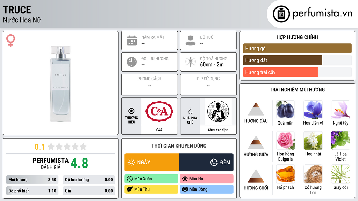Choose the Mùa Xuân season chip
This screenshot has height=201, width=358.
pos(151,179)
